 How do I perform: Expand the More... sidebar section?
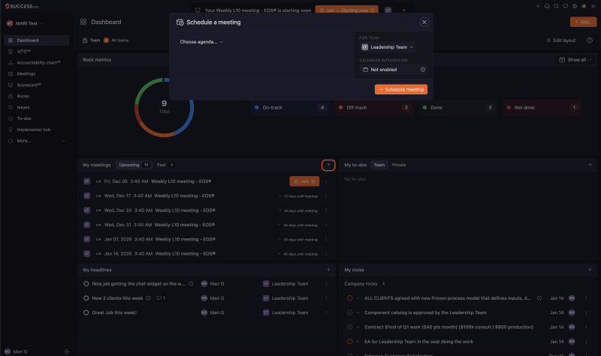(x=36, y=141)
